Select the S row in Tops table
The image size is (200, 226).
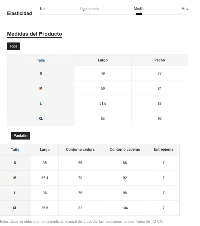(x=98, y=73)
